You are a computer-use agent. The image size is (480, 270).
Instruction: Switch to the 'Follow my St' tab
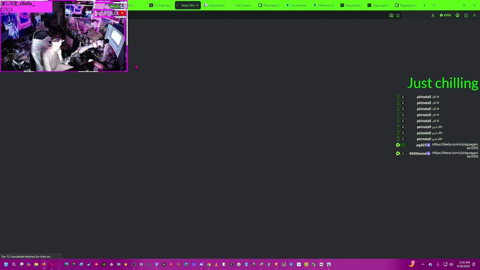tap(324, 5)
